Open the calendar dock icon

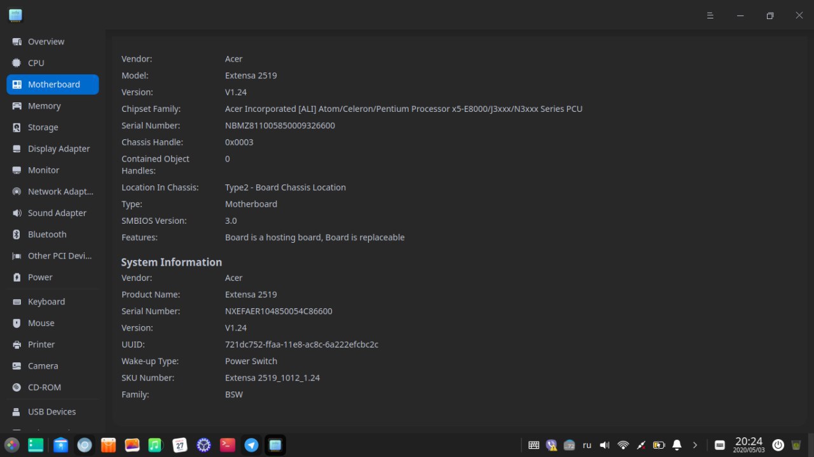[x=179, y=445]
